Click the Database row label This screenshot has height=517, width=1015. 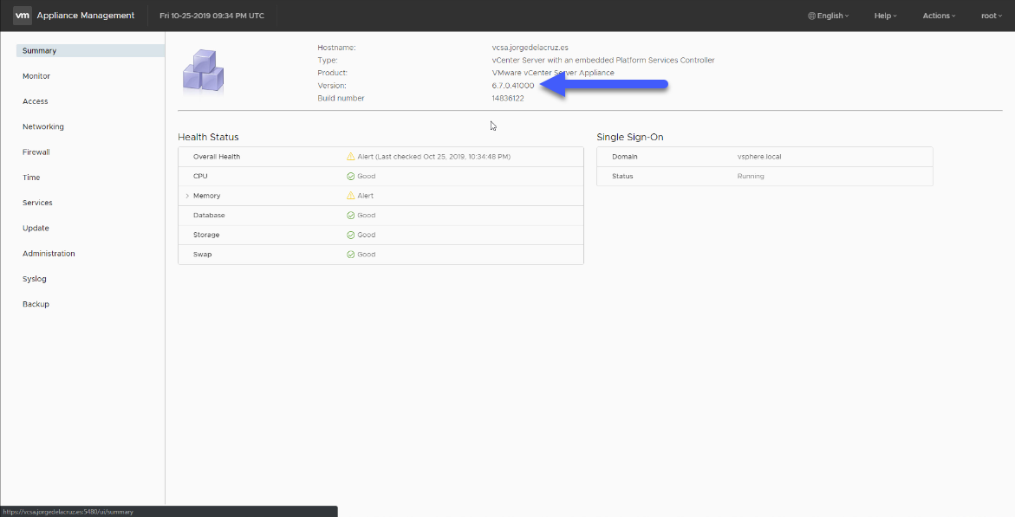point(209,215)
